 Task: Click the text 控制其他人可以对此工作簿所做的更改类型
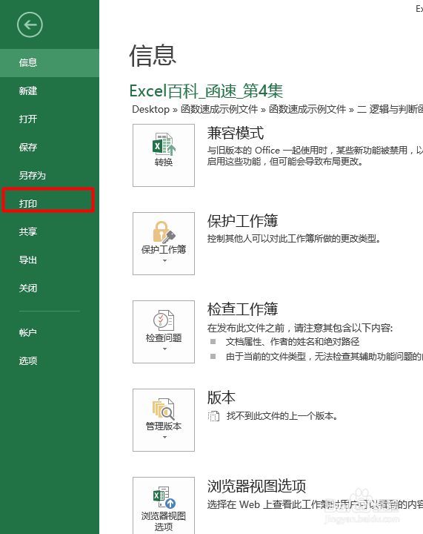tap(294, 238)
